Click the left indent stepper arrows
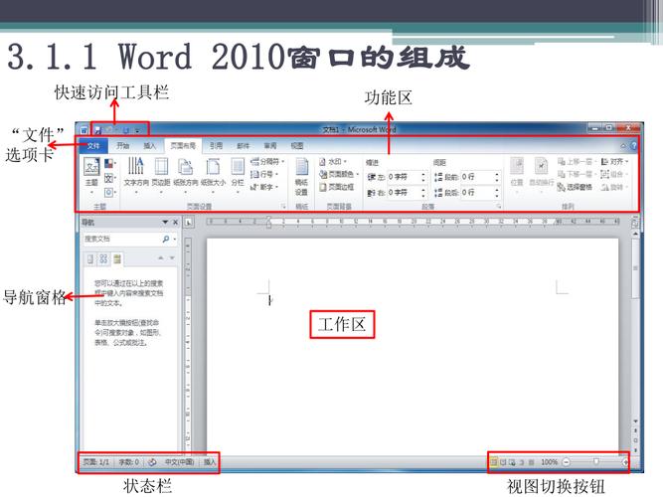 coord(423,177)
